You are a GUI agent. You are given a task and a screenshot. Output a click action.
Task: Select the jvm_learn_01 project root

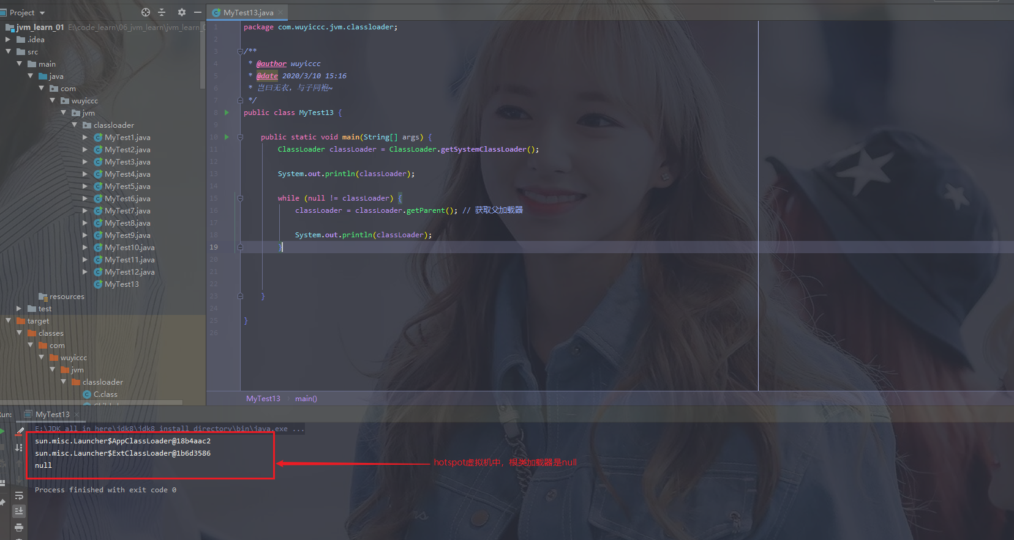[40, 27]
